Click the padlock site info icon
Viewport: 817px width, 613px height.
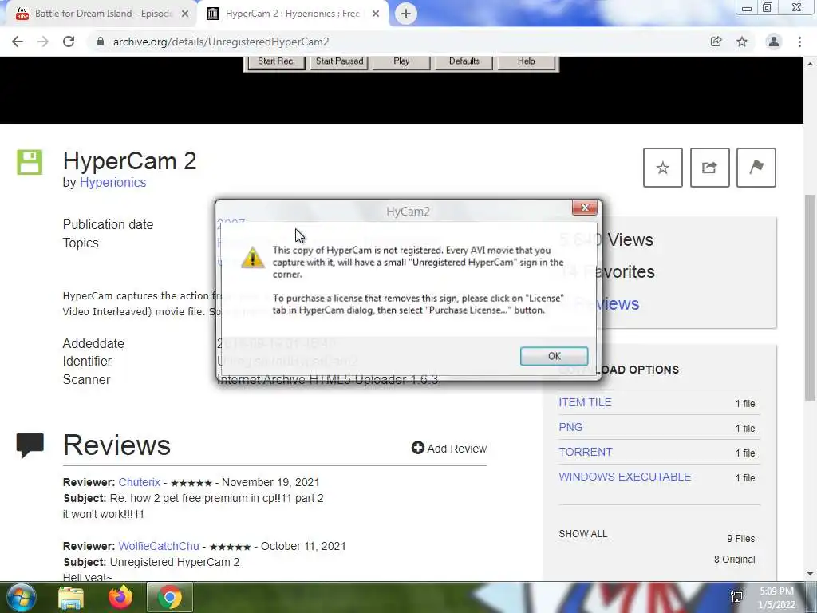(101, 42)
